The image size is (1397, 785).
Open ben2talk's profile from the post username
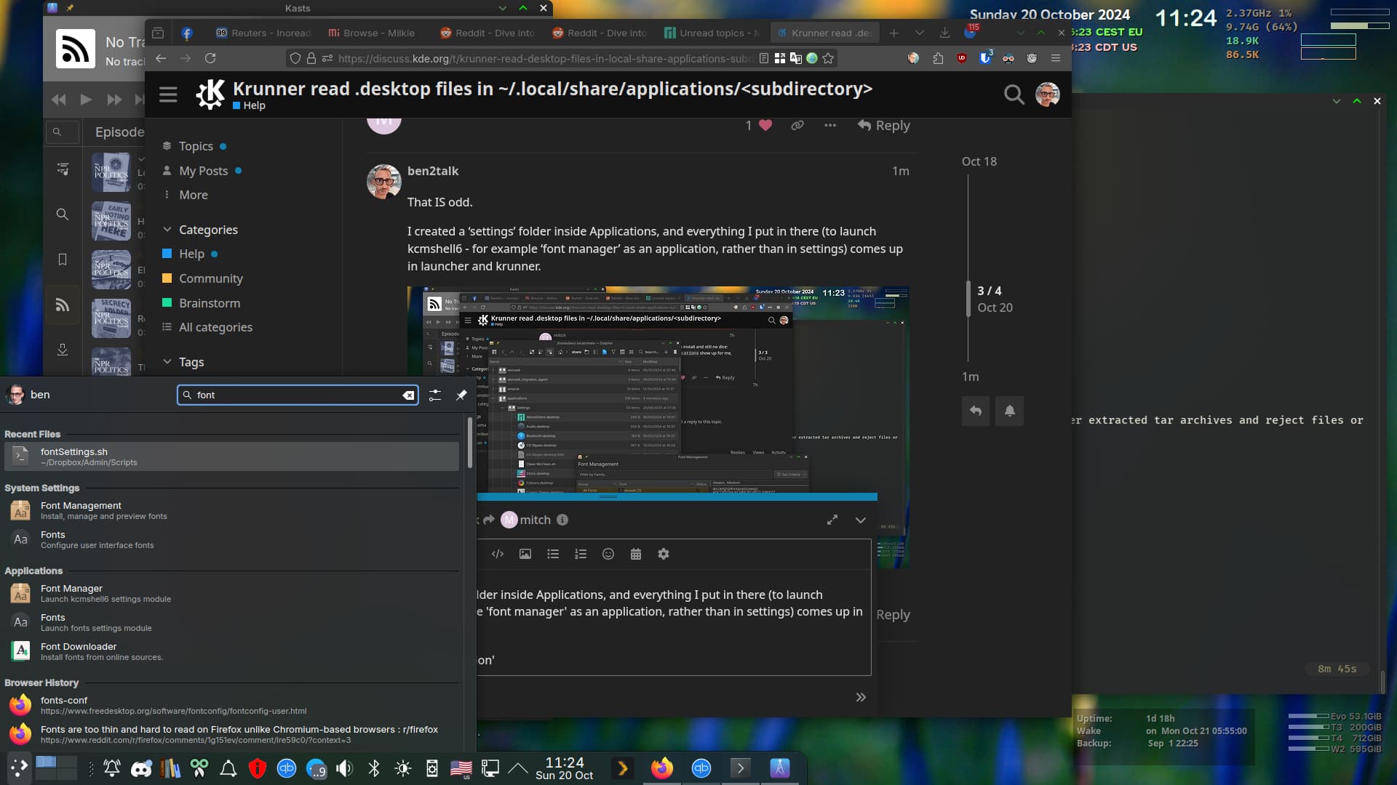[433, 171]
